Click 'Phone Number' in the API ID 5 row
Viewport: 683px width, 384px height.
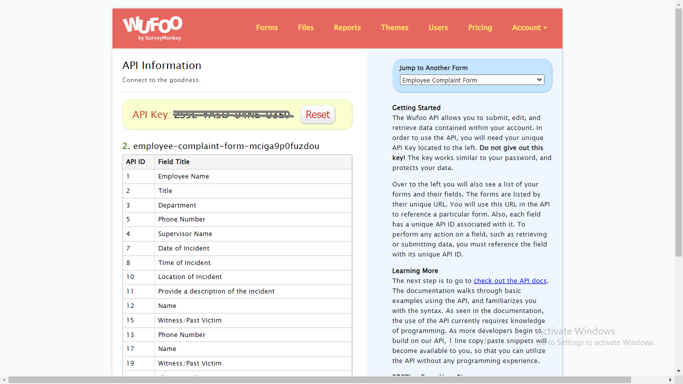182,219
